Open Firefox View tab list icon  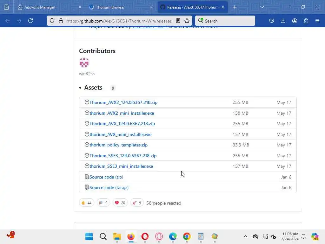[6, 7]
